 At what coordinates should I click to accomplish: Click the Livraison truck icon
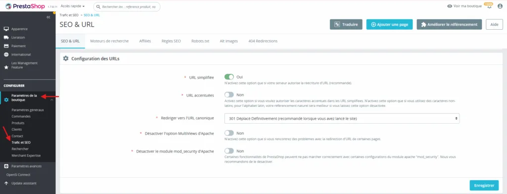[6, 37]
